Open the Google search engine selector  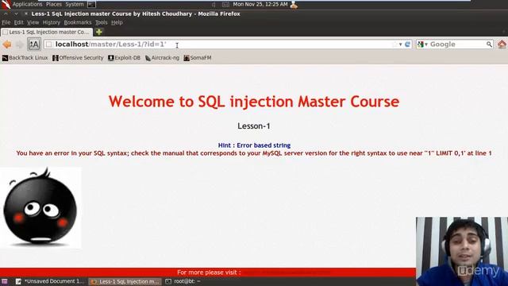(422, 44)
